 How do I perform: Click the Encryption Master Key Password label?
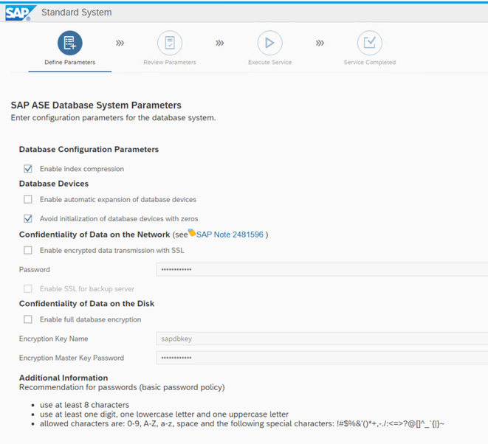[x=72, y=358]
